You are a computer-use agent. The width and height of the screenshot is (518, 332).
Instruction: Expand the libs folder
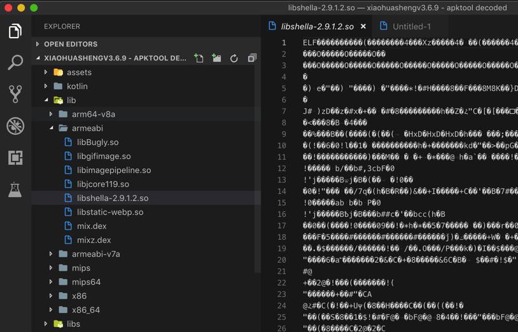(x=46, y=324)
